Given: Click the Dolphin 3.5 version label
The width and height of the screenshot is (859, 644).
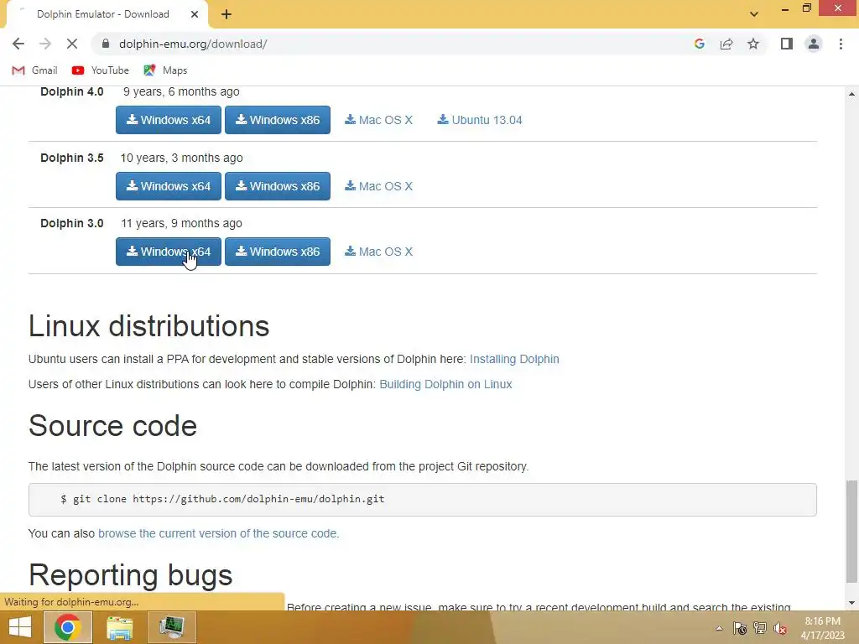Looking at the screenshot, I should click(72, 158).
